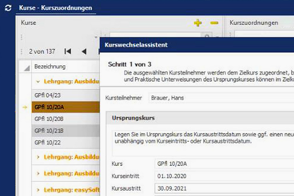Expand the Lehrgang group directly below GPfl 10/22

38,156
